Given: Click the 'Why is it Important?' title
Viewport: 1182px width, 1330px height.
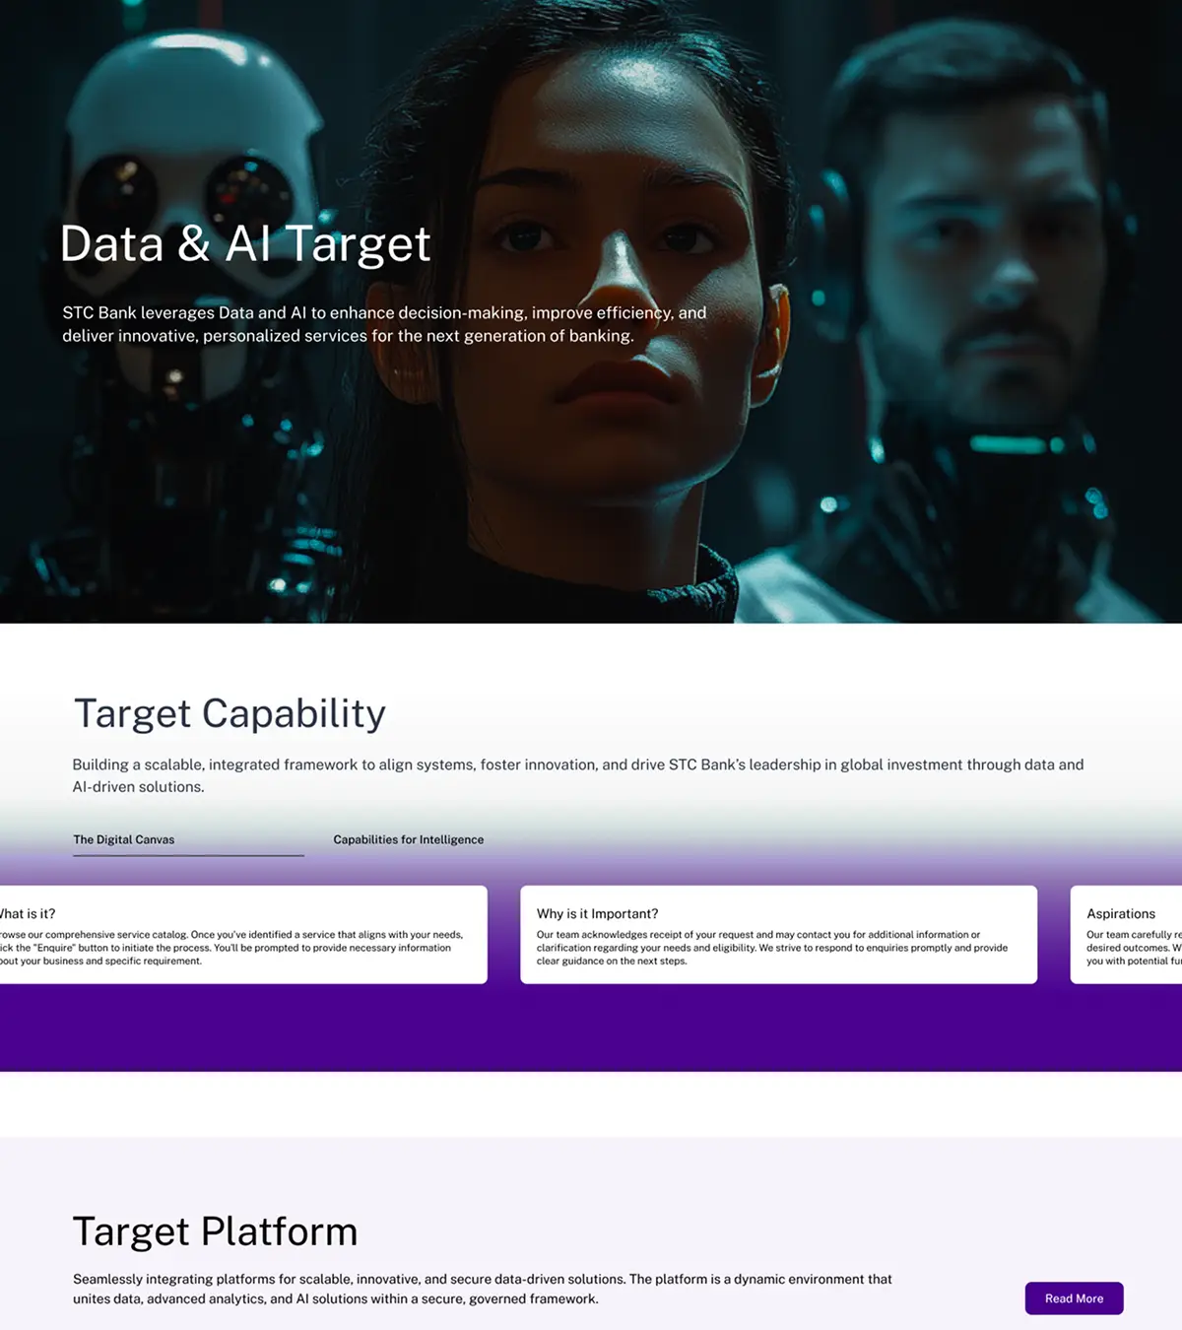Looking at the screenshot, I should point(597,913).
